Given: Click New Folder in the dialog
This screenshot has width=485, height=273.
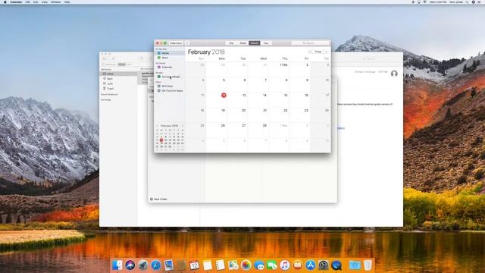Looking at the screenshot, I should 158,199.
